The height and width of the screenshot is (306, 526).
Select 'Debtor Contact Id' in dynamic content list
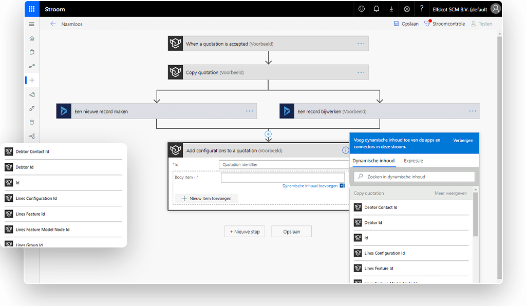pos(381,207)
